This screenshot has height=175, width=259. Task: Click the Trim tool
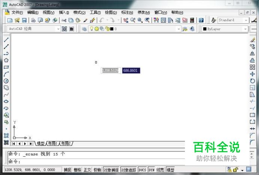pos(252,101)
